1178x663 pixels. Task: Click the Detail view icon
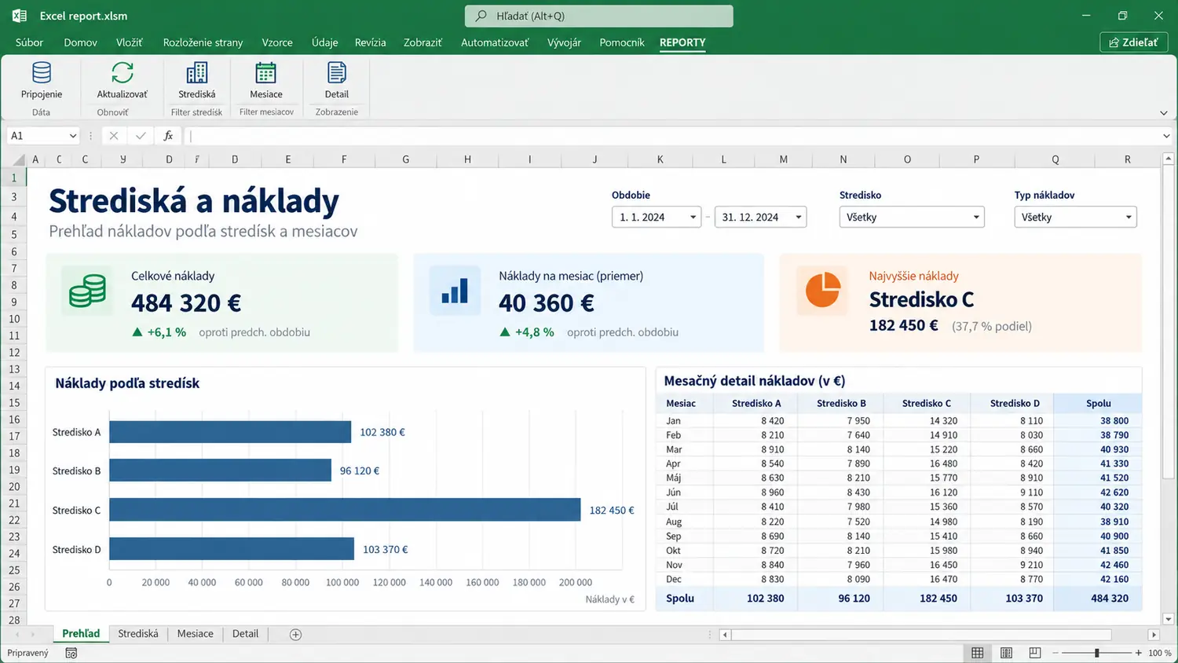337,73
